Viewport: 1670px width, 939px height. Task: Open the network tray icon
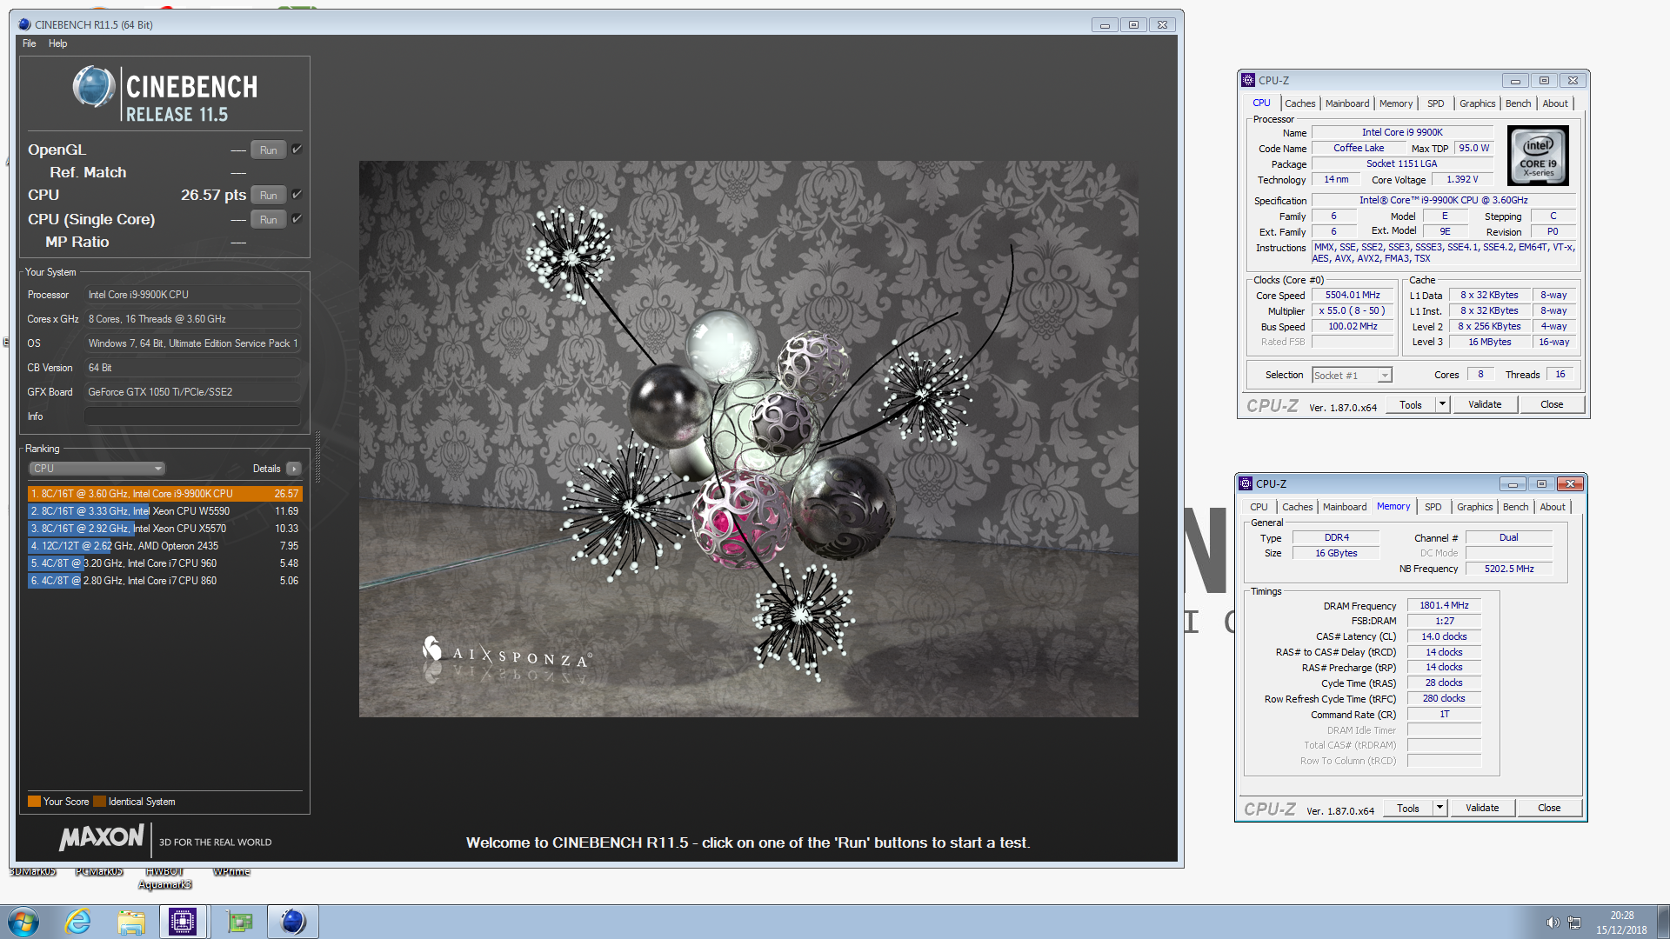(x=1574, y=922)
